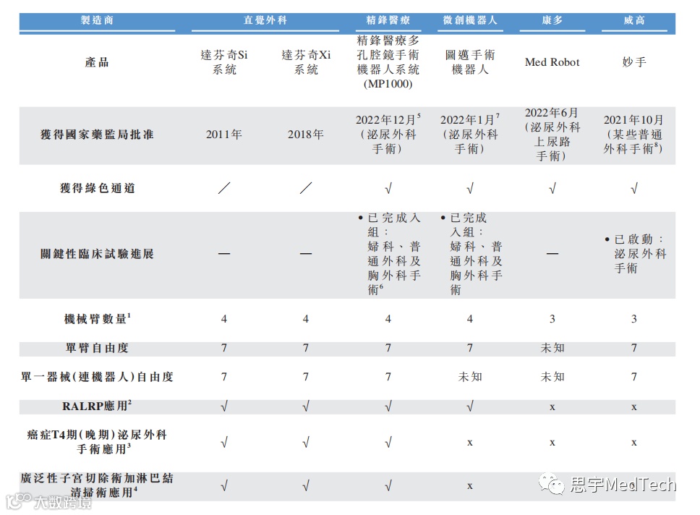Click 微創機器人's 未知 in 單一器械自由度 row
This screenshot has height=515, width=700.
[469, 377]
